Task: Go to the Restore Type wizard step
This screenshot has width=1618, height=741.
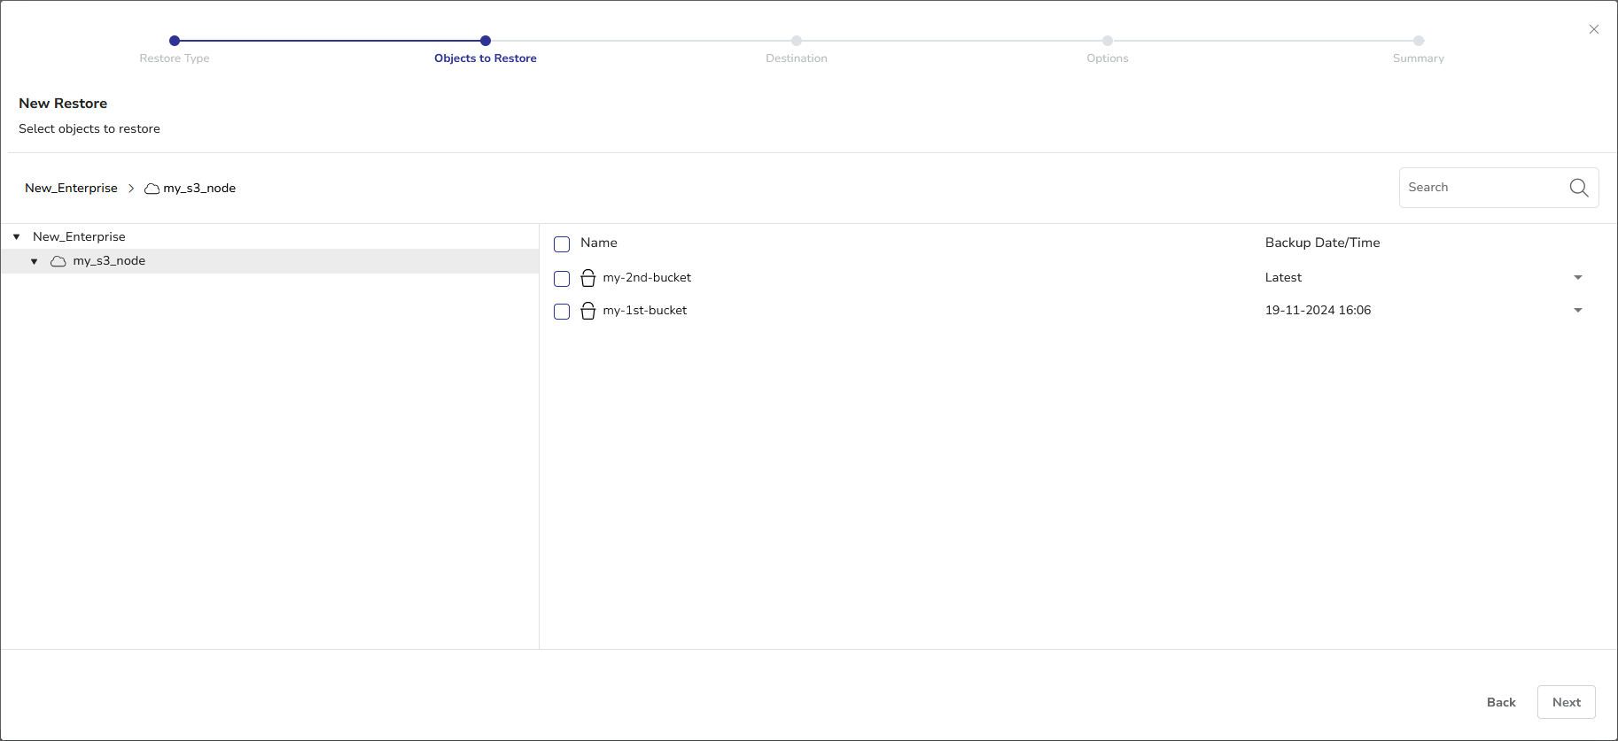Action: (175, 41)
